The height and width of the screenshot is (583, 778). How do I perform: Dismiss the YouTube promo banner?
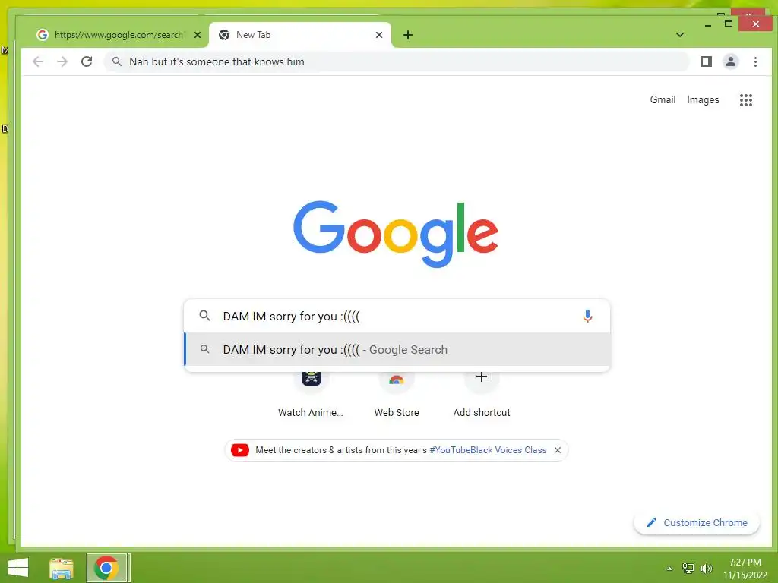[558, 450]
